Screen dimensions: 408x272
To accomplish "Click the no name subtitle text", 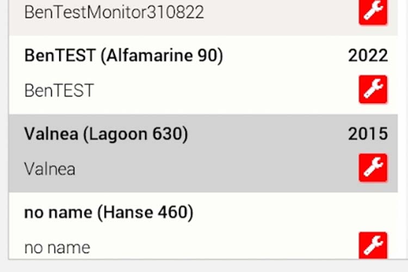I will pyautogui.click(x=57, y=248).
